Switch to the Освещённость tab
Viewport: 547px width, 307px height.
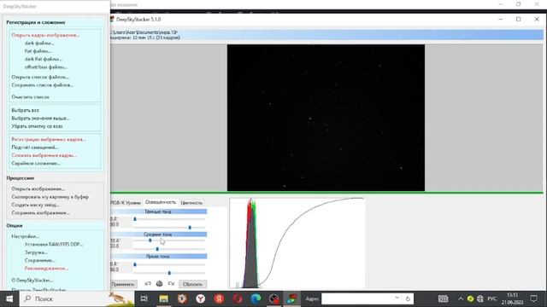[161, 202]
